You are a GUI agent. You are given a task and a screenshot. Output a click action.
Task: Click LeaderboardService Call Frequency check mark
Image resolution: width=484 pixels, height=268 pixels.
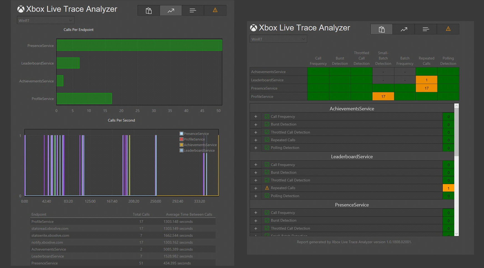[x=267, y=165]
